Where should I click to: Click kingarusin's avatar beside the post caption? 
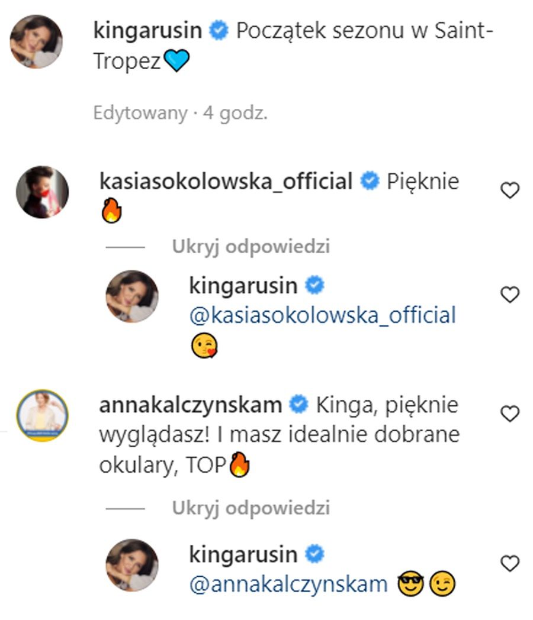(36, 41)
